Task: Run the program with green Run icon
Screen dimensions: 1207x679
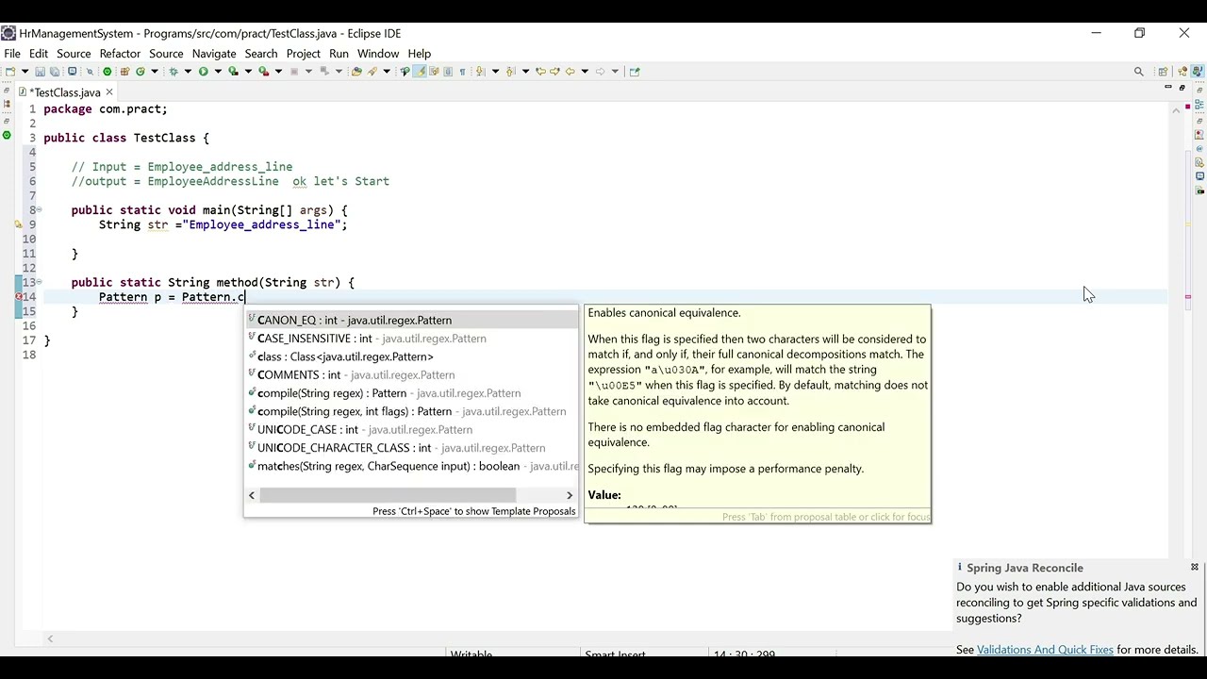Action: pos(204,71)
